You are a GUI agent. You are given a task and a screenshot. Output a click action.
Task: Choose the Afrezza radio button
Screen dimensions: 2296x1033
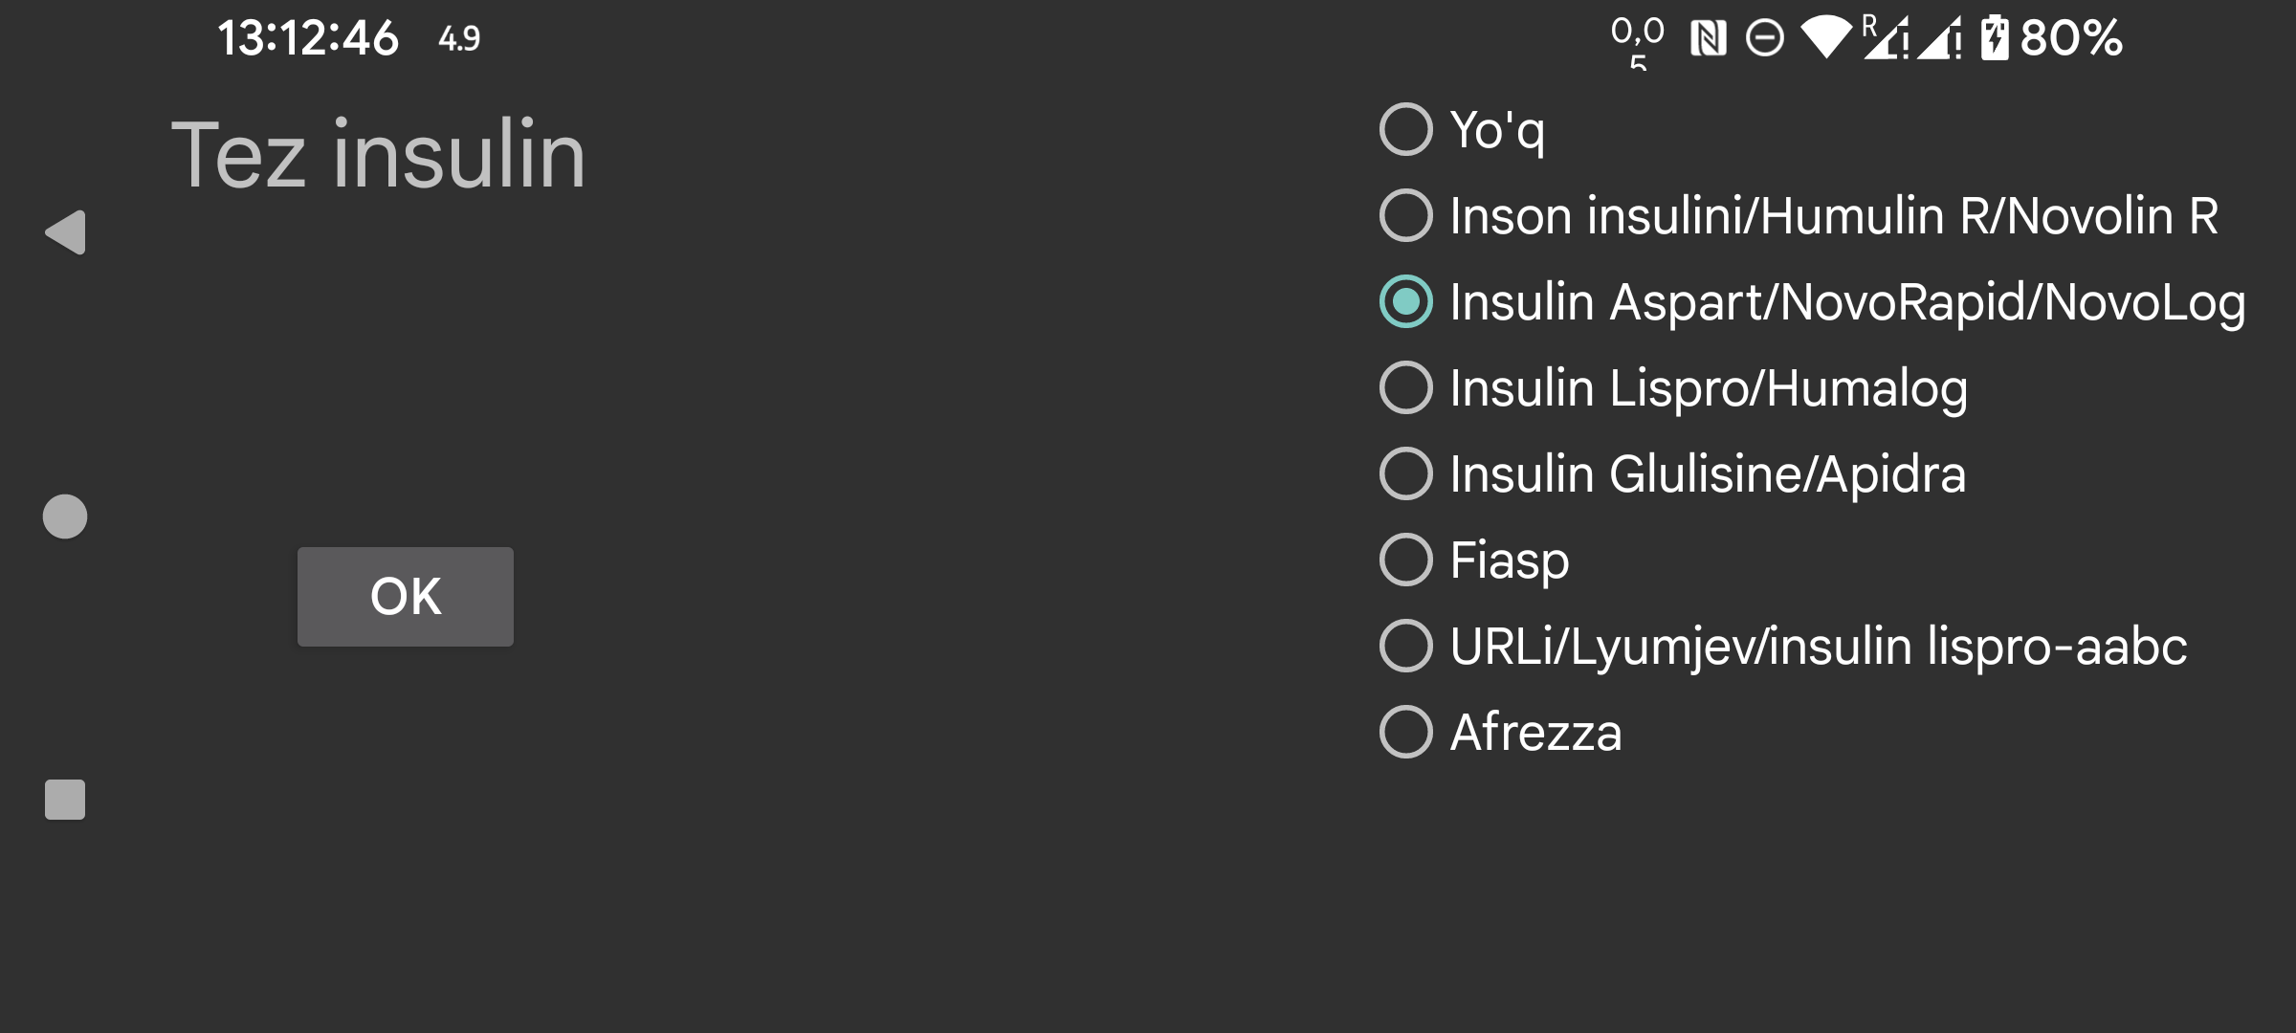pos(1406,732)
